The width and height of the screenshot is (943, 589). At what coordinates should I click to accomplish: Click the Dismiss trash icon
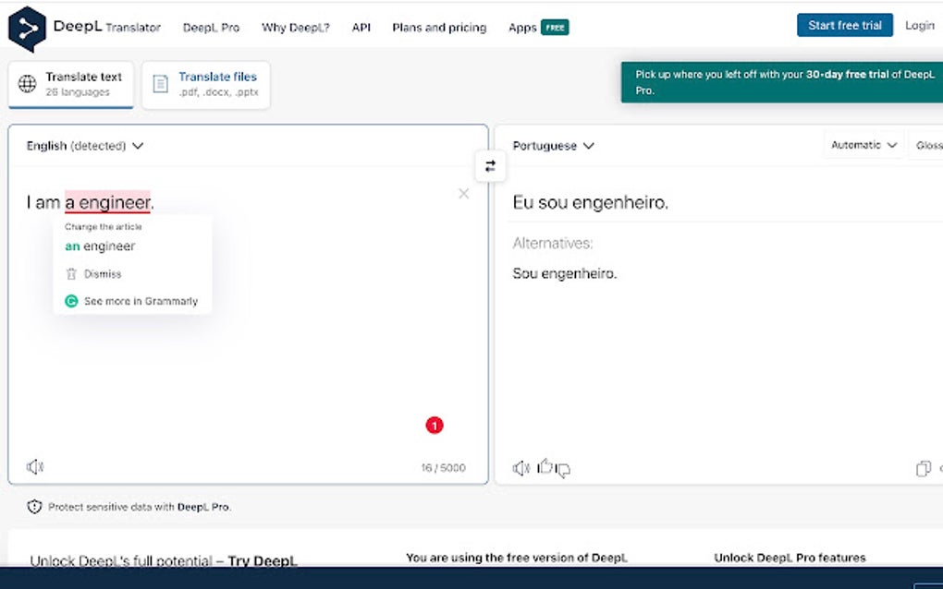coord(71,274)
